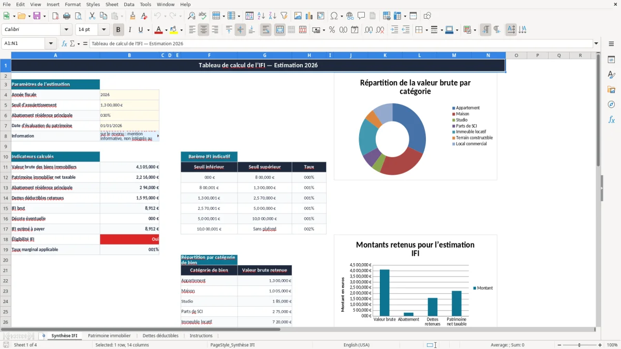This screenshot has width=621, height=349.
Task: Click the Sort Ascending icon
Action: click(261, 16)
